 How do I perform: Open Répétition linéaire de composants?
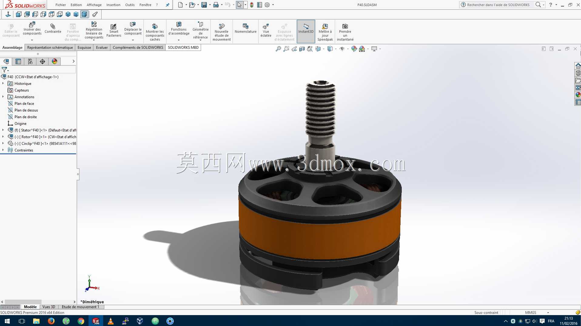tap(94, 30)
